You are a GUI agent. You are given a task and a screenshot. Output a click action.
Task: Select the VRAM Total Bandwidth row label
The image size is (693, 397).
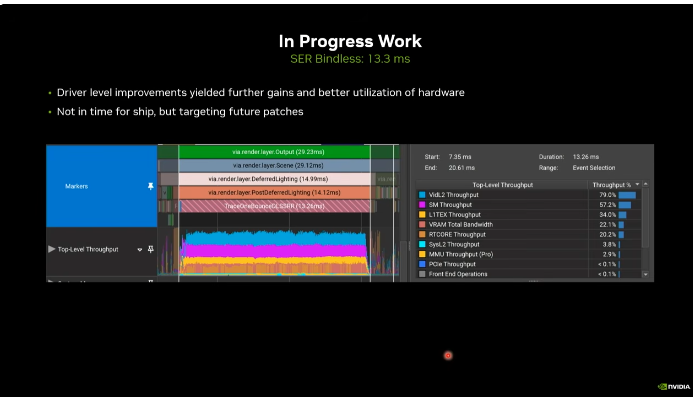(x=461, y=225)
